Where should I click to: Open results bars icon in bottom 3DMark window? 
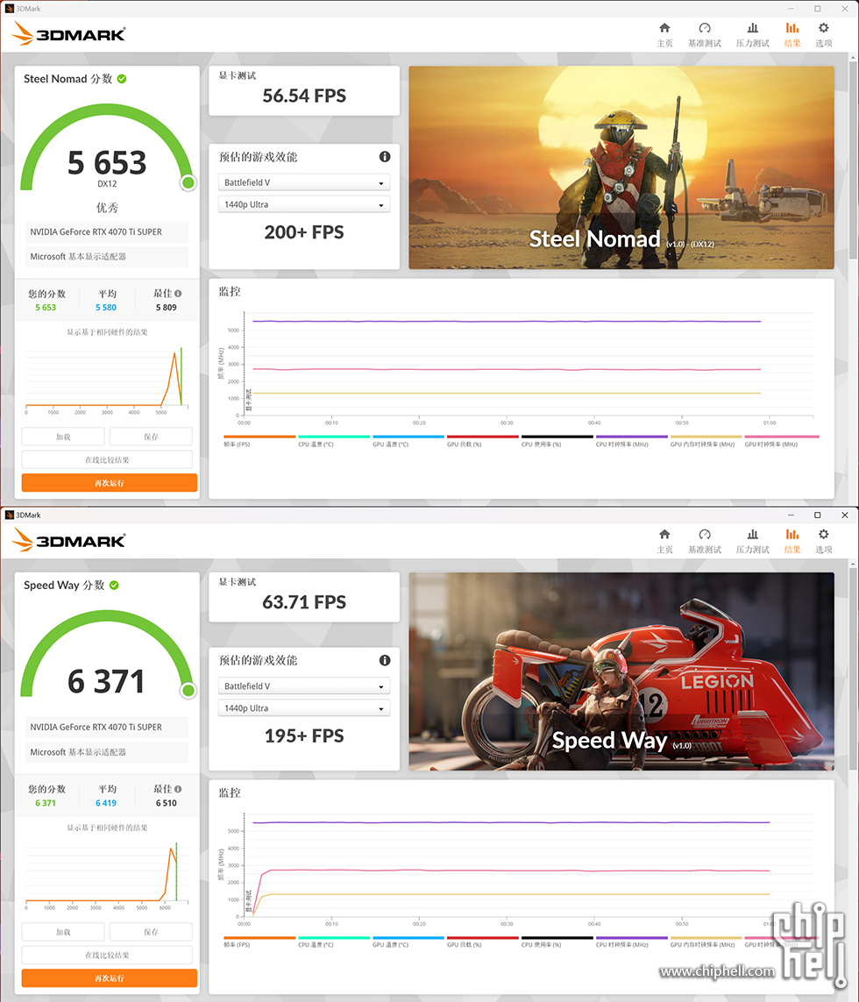point(792,534)
